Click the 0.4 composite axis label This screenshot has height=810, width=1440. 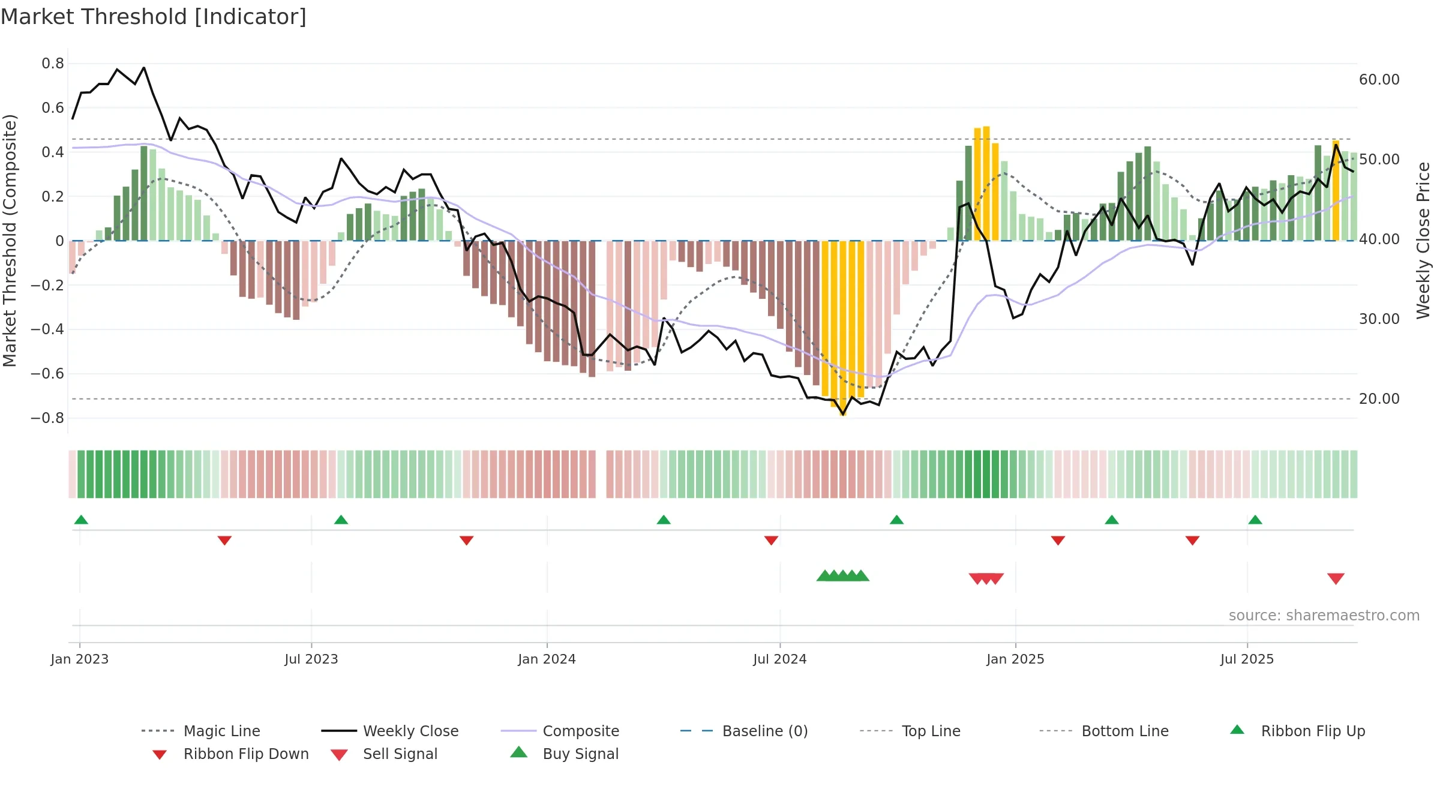point(53,152)
